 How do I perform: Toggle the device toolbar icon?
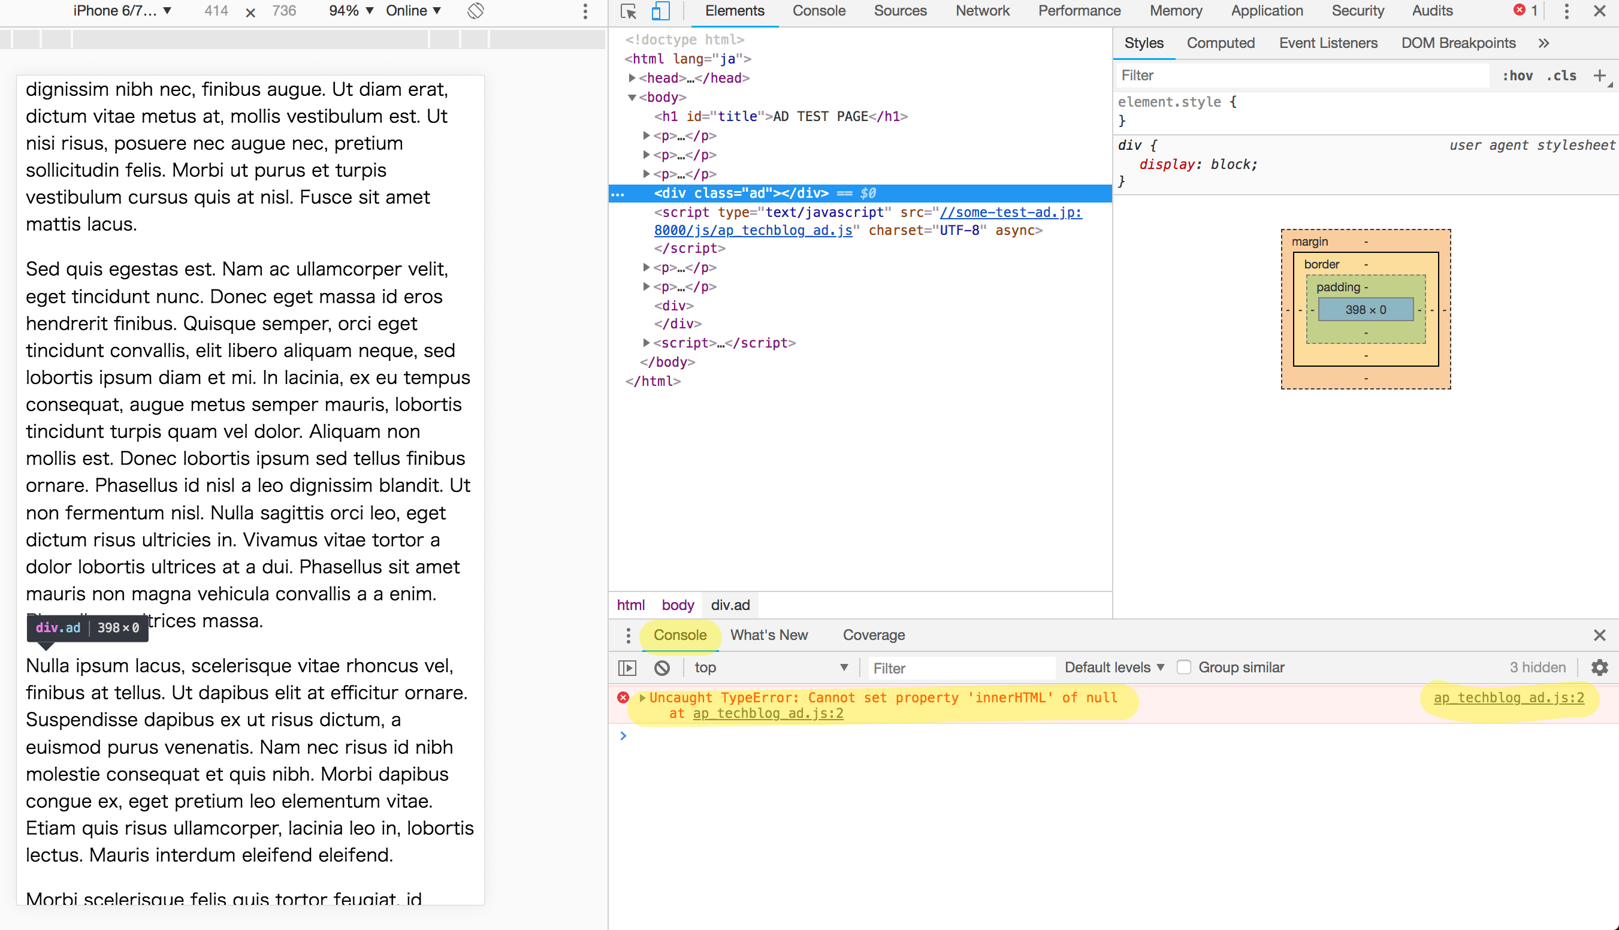coord(660,11)
